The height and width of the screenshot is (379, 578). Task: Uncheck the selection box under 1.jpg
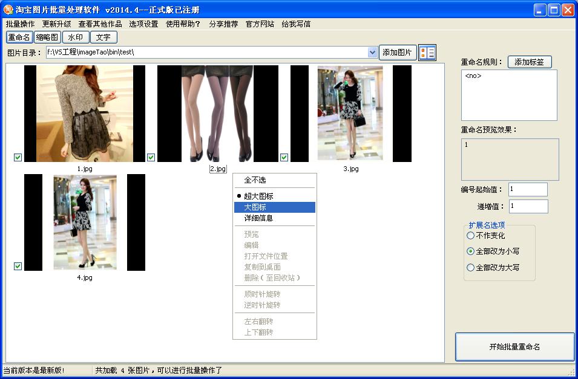18,157
